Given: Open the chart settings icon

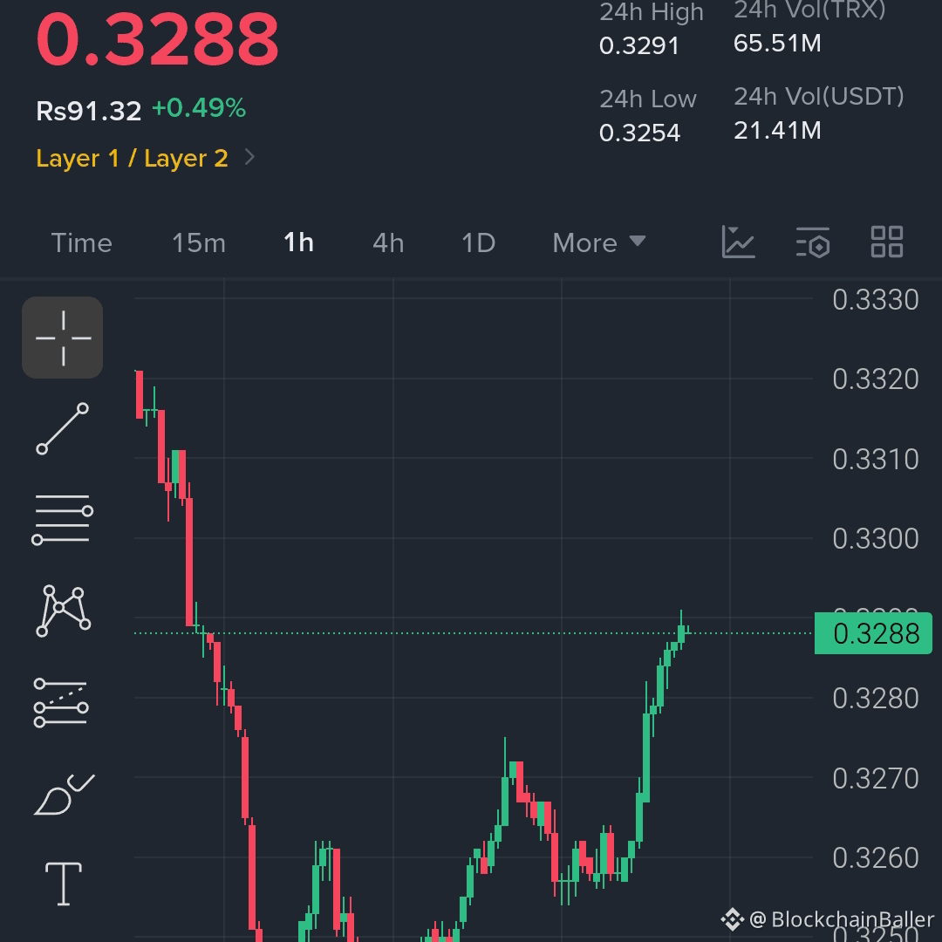Looking at the screenshot, I should (813, 242).
